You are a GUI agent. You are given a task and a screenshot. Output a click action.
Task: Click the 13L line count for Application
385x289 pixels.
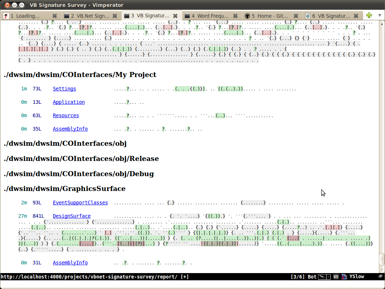[37, 102]
